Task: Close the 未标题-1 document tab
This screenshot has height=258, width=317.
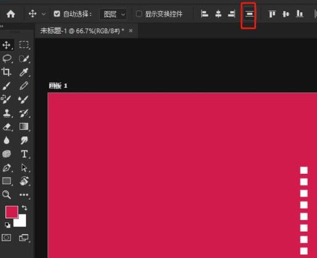Action: [130, 31]
